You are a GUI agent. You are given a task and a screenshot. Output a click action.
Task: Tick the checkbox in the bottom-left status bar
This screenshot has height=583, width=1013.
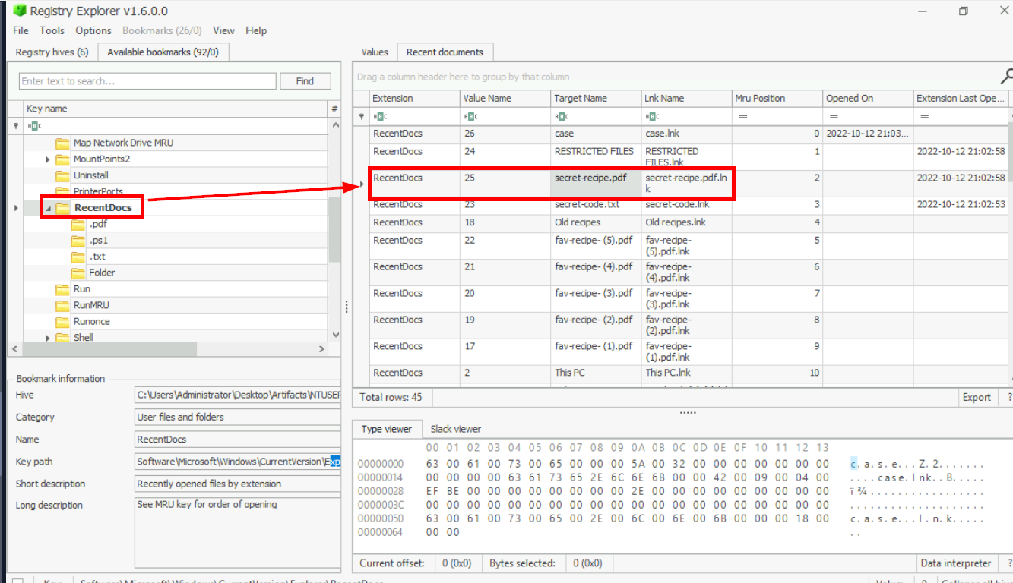click(17, 581)
